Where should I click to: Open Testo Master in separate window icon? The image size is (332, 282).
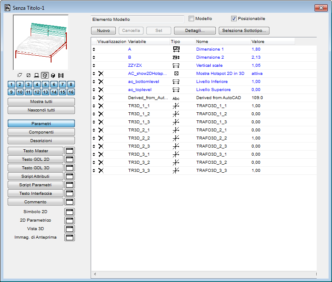[x=69, y=151]
